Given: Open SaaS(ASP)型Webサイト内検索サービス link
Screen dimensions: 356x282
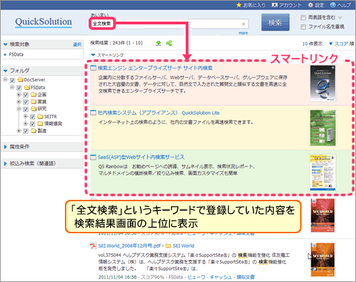Looking at the screenshot, I should [141, 157].
